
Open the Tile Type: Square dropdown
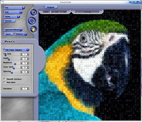pos(16,50)
